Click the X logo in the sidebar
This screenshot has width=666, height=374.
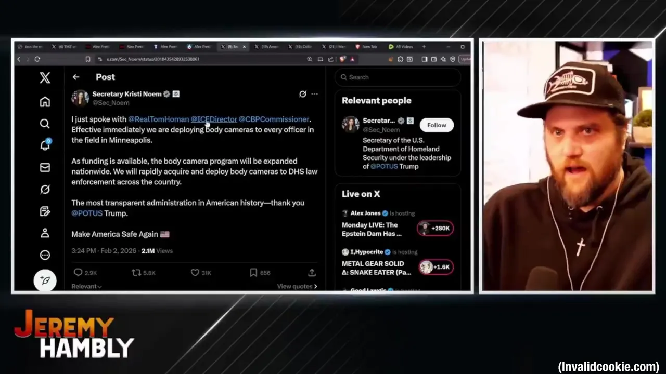click(x=45, y=78)
